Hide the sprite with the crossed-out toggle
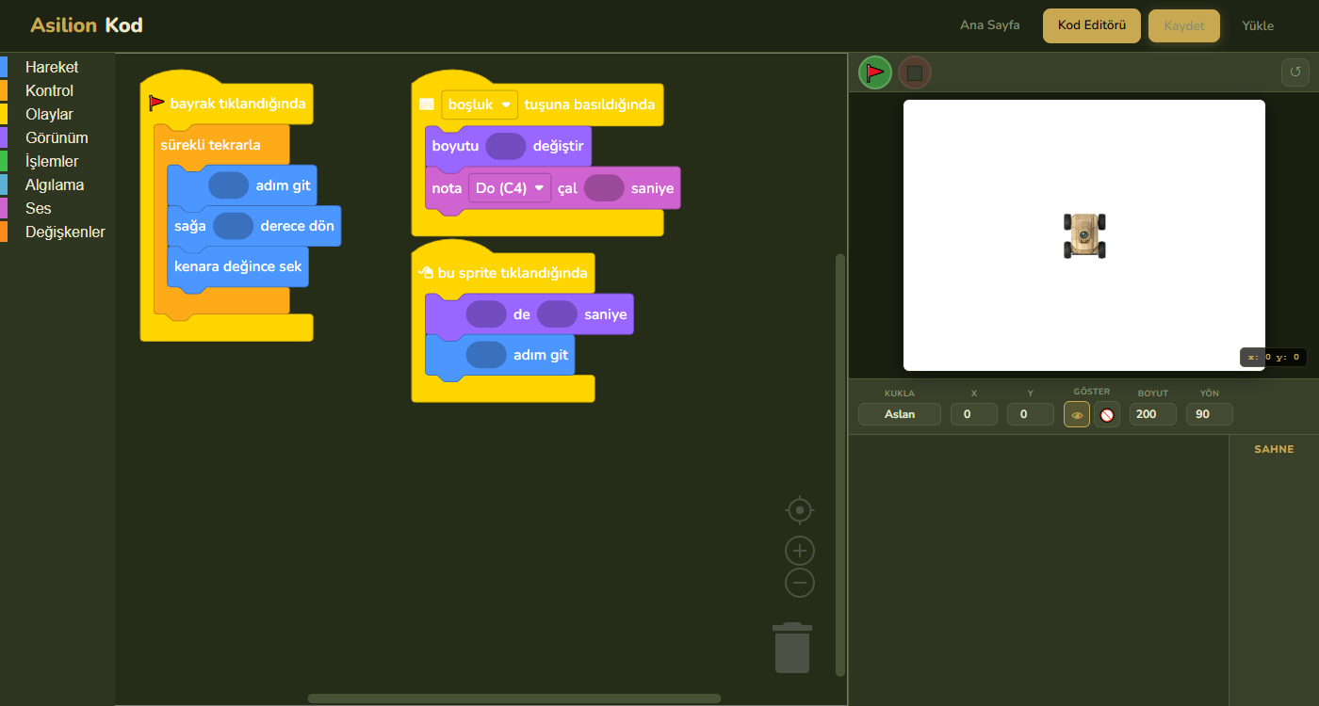The height and width of the screenshot is (706, 1319). 1107,414
